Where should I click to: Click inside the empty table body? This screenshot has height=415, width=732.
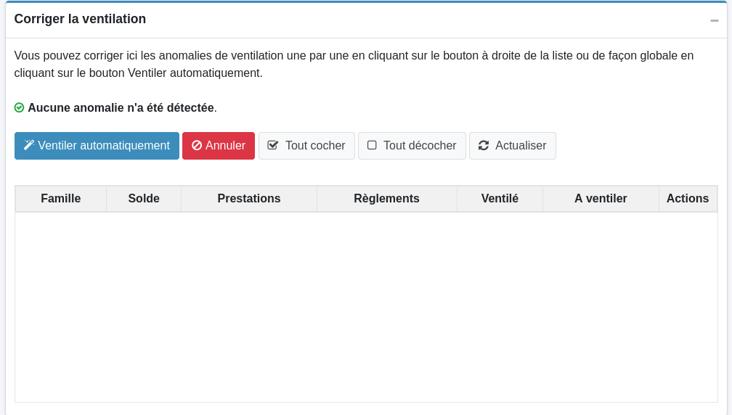click(x=366, y=306)
